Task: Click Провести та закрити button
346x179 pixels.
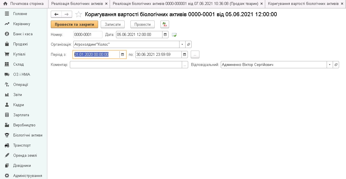Action: 74,25
